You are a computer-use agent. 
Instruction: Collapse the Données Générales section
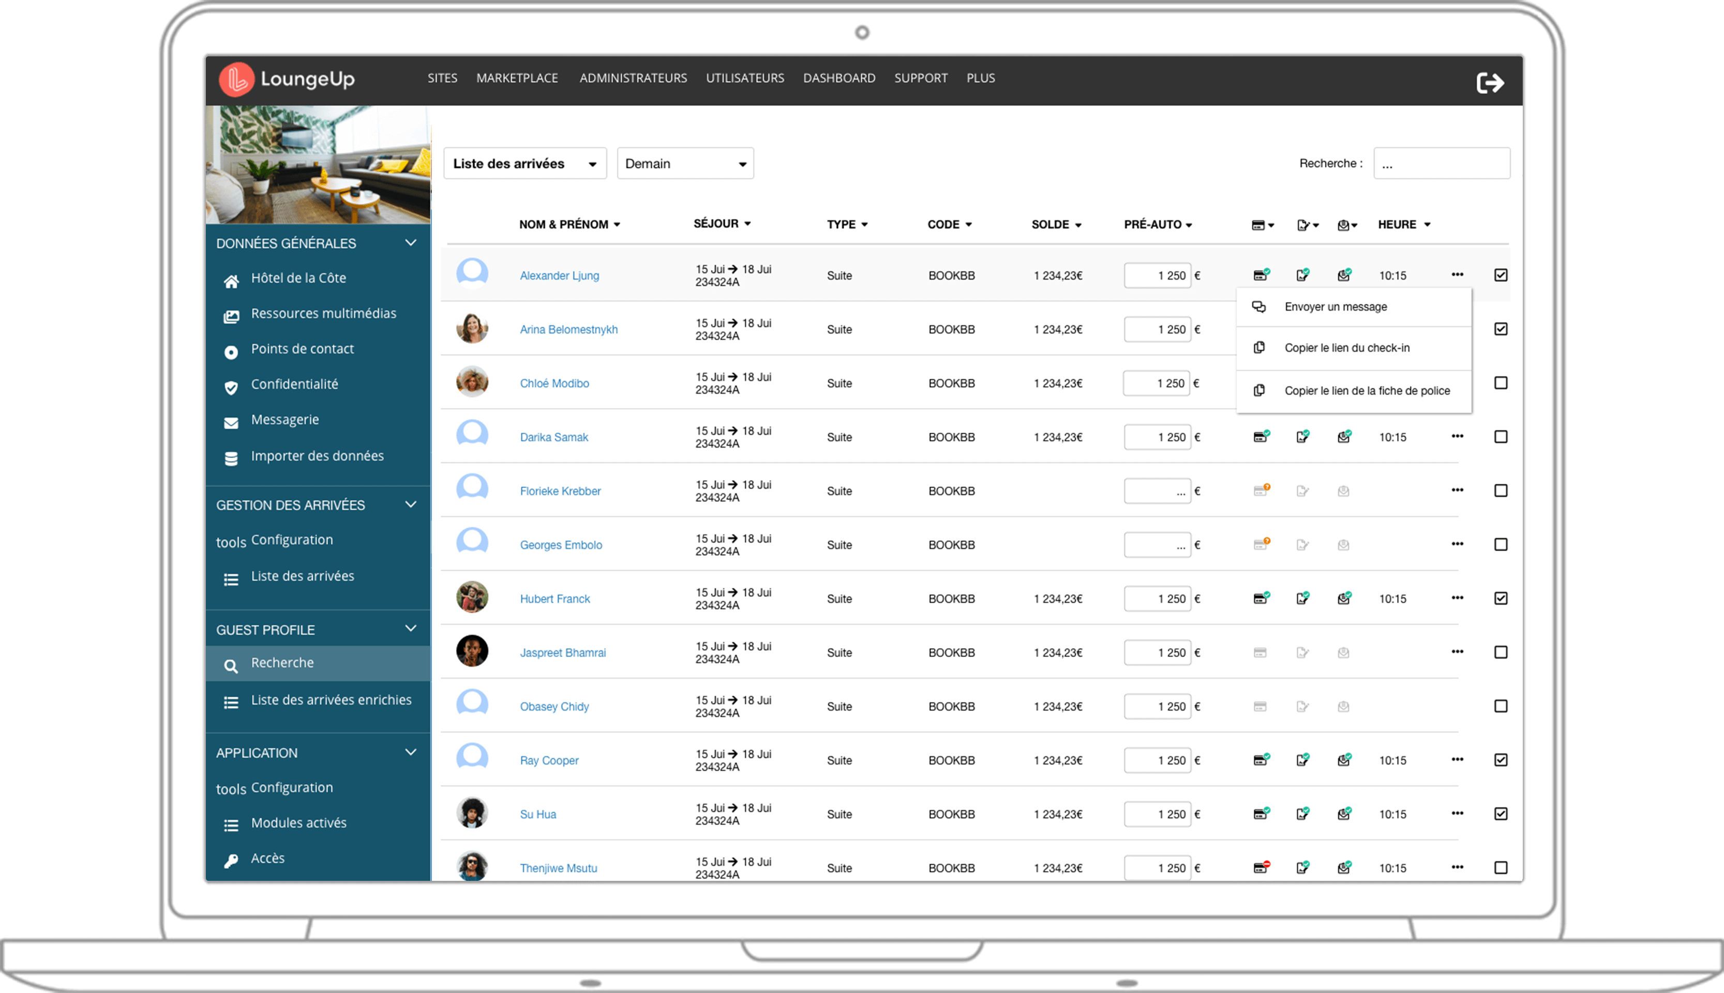pyautogui.click(x=410, y=243)
